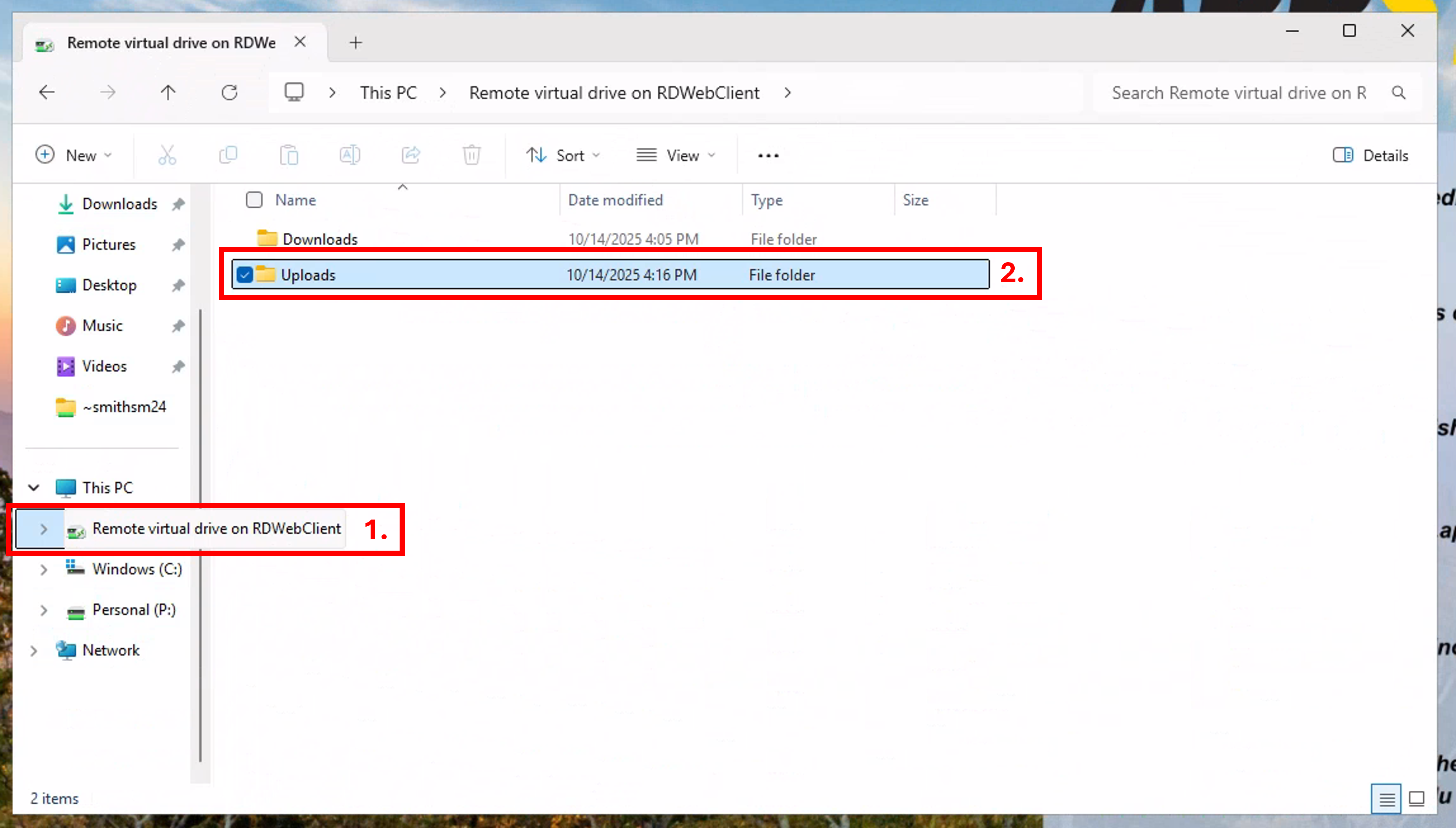Switch to large thumbnails view icon

tap(1417, 798)
